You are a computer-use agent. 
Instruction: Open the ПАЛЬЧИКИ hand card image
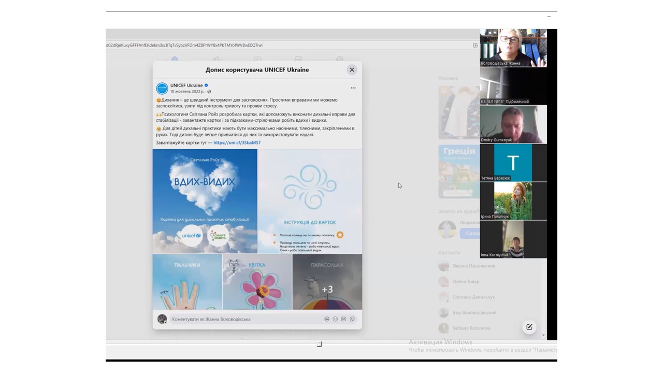187,282
